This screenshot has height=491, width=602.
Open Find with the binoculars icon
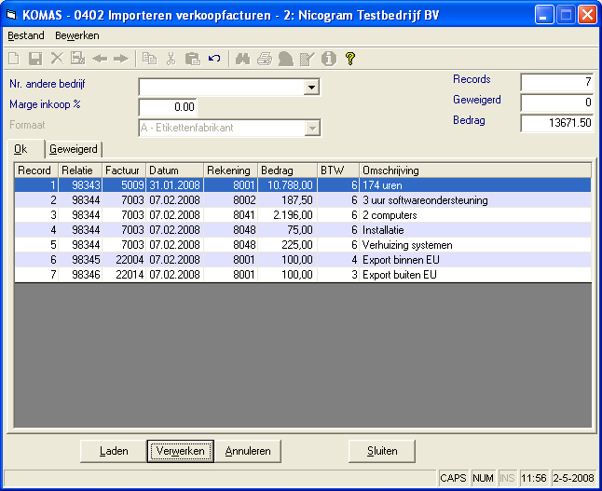click(242, 59)
